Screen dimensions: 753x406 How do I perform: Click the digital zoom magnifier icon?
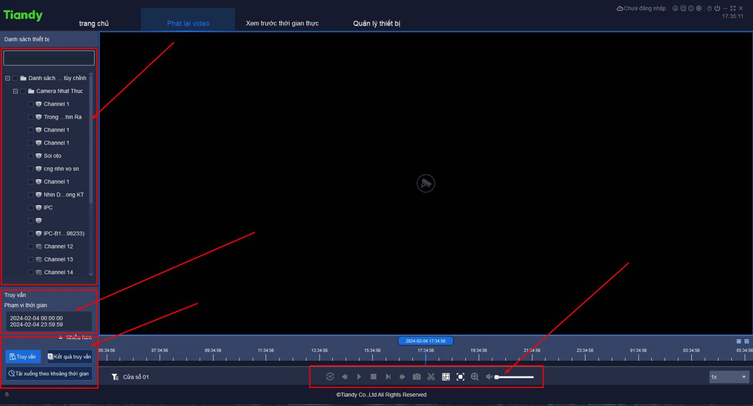[475, 376]
